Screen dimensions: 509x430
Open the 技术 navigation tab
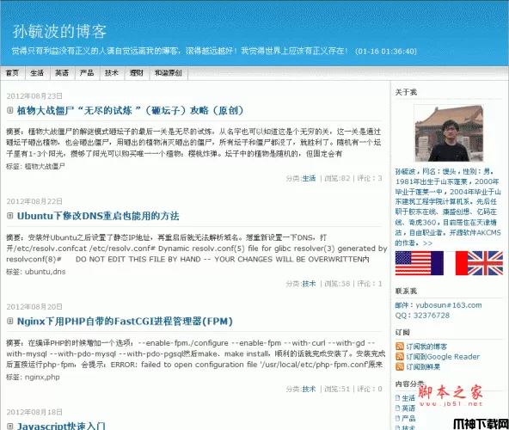(x=112, y=73)
